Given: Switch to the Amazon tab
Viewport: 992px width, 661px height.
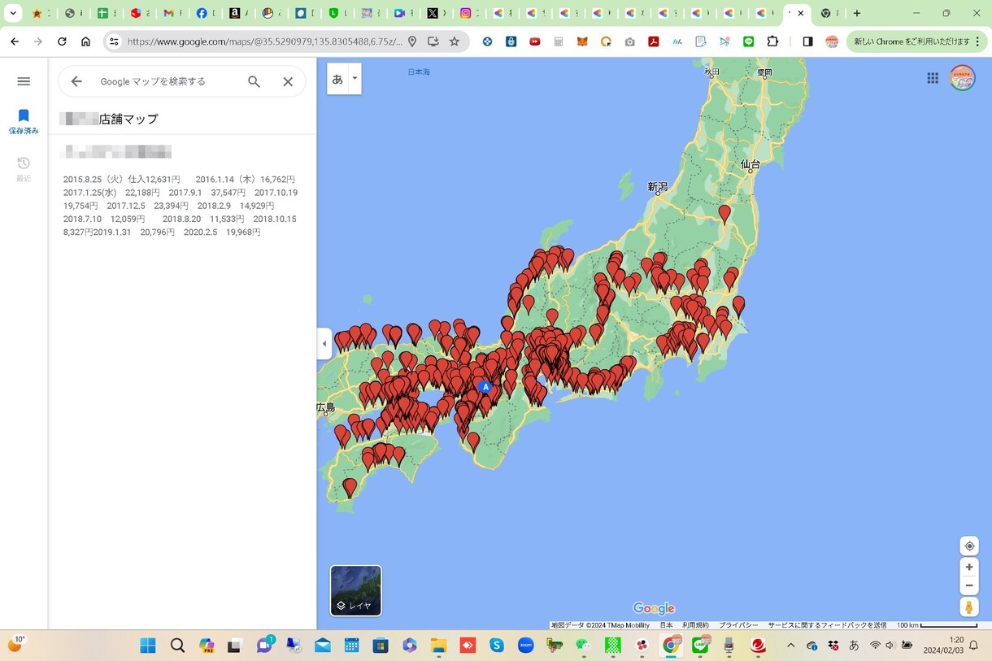Looking at the screenshot, I should pyautogui.click(x=237, y=13).
